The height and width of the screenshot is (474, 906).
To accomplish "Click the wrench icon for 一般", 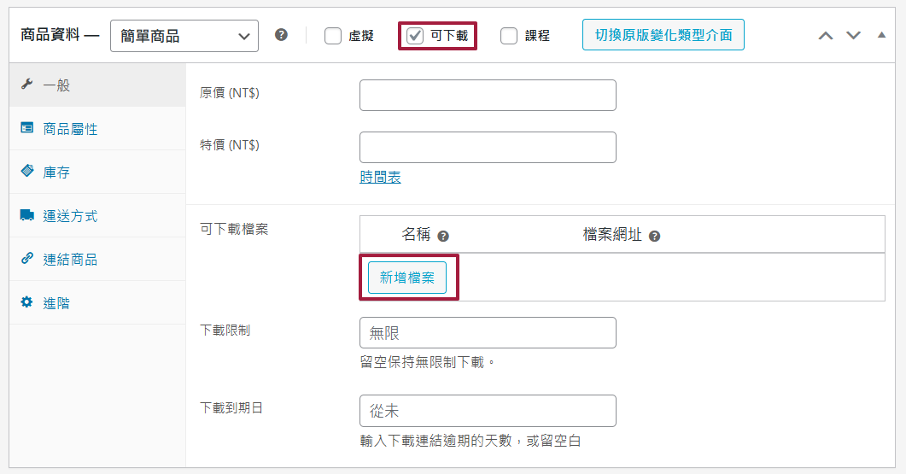I will [x=26, y=85].
